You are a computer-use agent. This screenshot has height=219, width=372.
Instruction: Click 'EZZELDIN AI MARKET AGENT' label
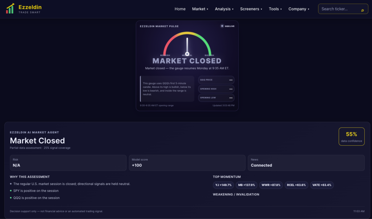click(x=35, y=133)
